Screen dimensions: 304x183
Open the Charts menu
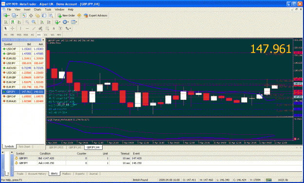pos(37,10)
